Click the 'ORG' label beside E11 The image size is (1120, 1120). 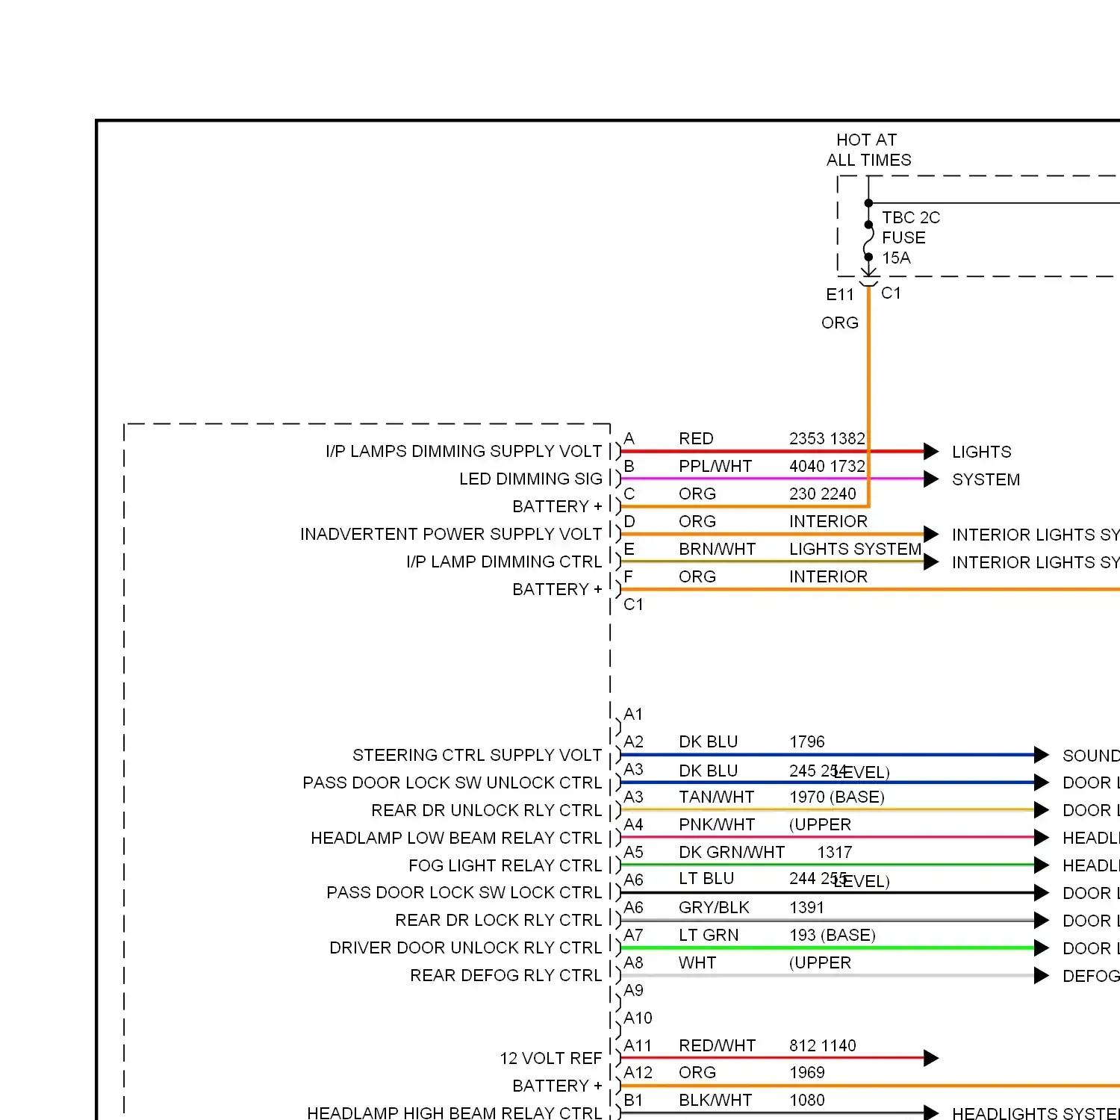tap(840, 323)
